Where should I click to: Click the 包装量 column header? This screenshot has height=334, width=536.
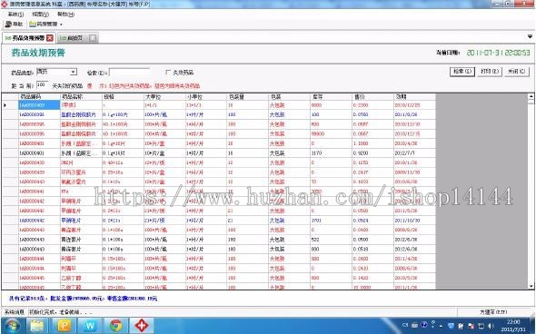(248, 97)
